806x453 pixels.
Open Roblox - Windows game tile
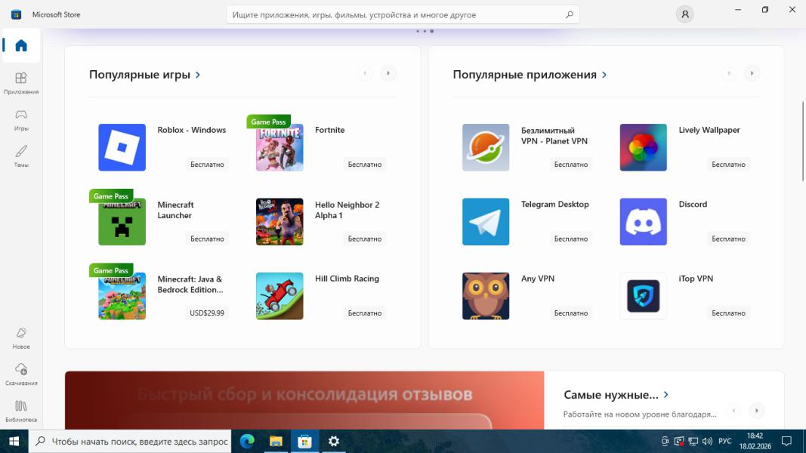click(122, 147)
